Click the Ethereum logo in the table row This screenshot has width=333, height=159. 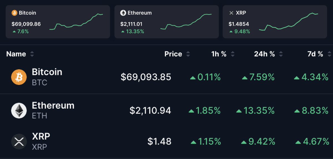tap(19, 110)
